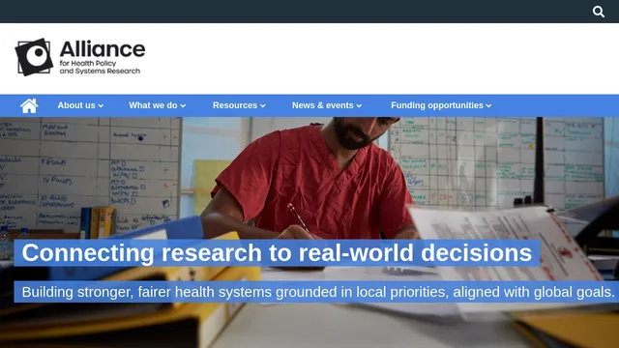Open the About us menu

click(x=80, y=105)
